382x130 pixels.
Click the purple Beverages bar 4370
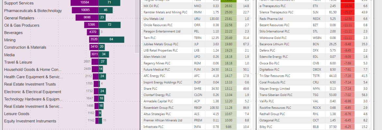pos(93,32)
